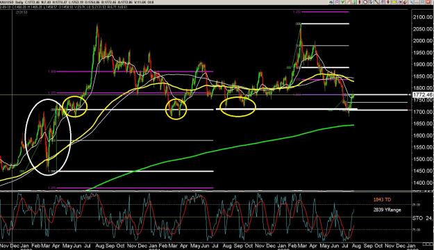Click the 2131.53 value below the header
Image resolution: width=434 pixels, height=250 pixels.
[x=22, y=12]
